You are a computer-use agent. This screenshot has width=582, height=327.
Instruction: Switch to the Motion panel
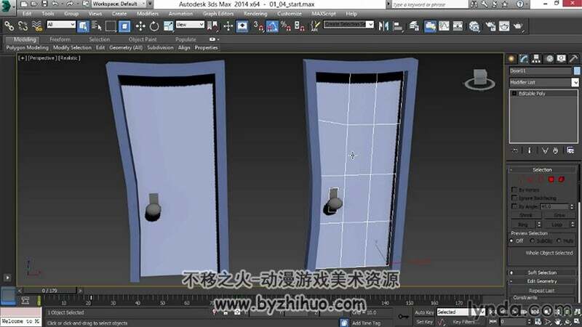coord(549,59)
